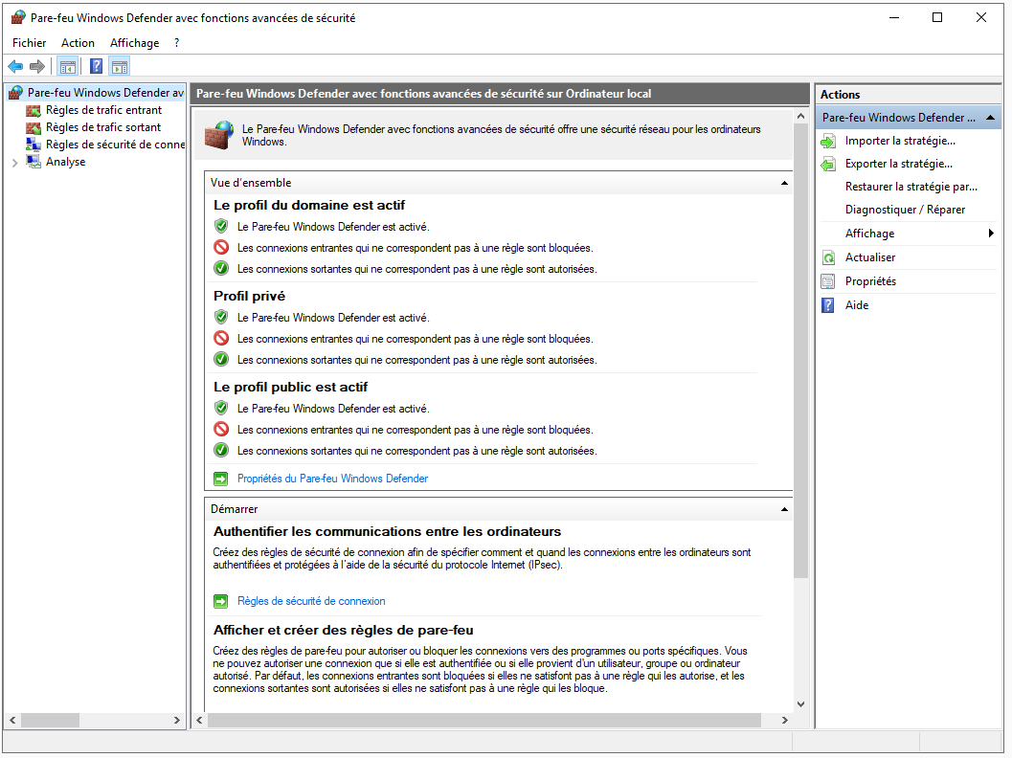Click the root Pare-feu Windows Defender tree icon
The width and height of the screenshot is (1012, 758).
[16, 93]
